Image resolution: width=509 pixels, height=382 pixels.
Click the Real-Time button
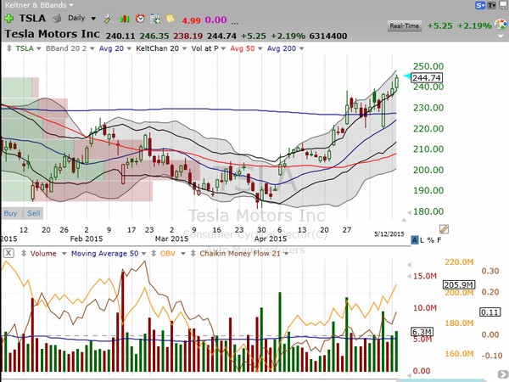(x=405, y=26)
